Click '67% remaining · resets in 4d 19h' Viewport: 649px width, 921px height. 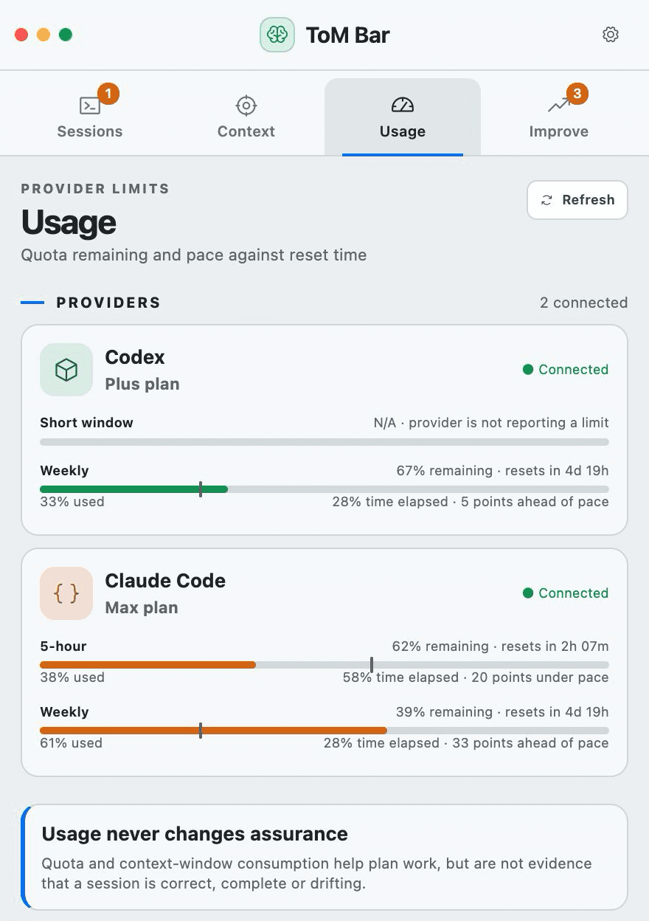pos(503,471)
